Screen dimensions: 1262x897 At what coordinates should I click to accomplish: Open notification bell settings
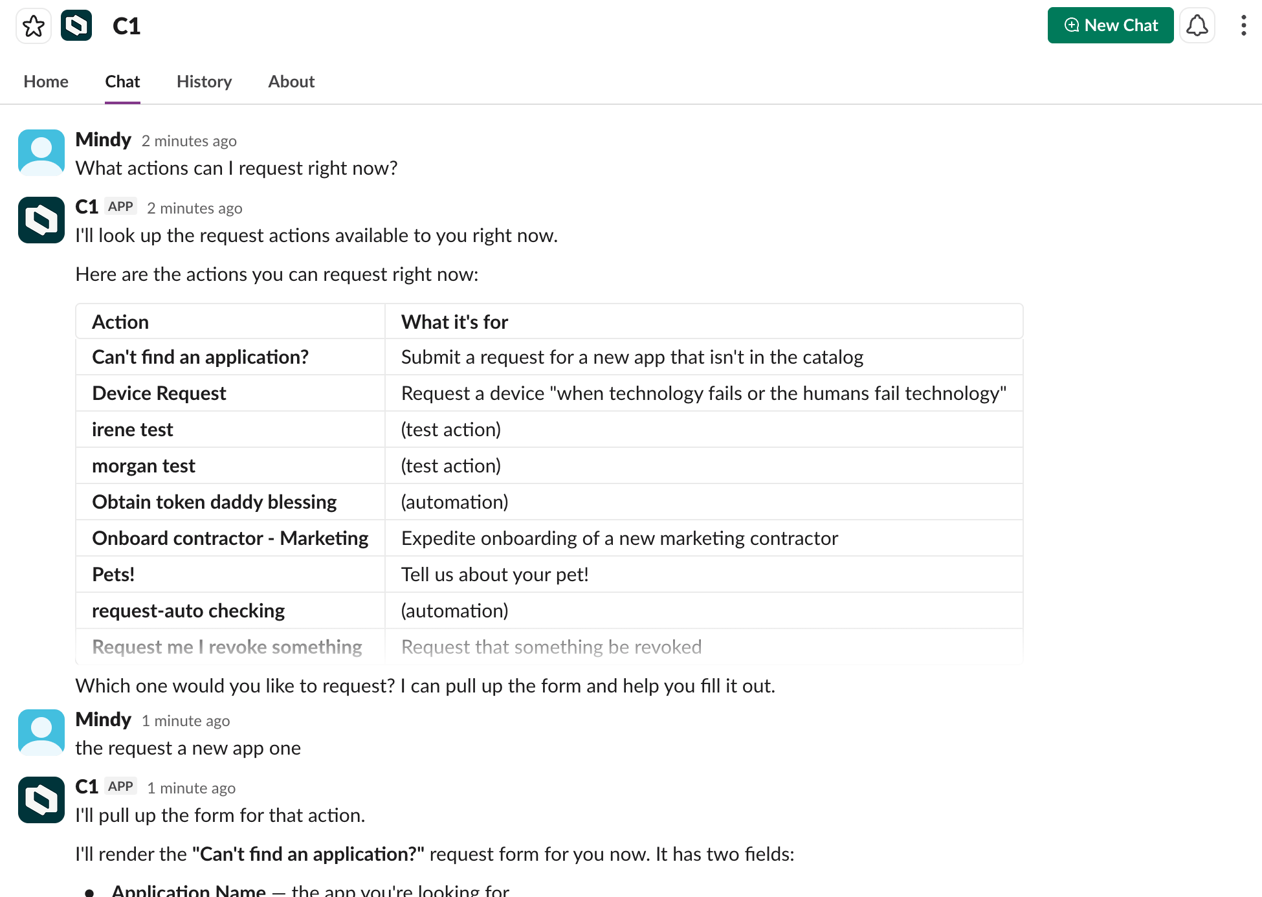[x=1197, y=25]
